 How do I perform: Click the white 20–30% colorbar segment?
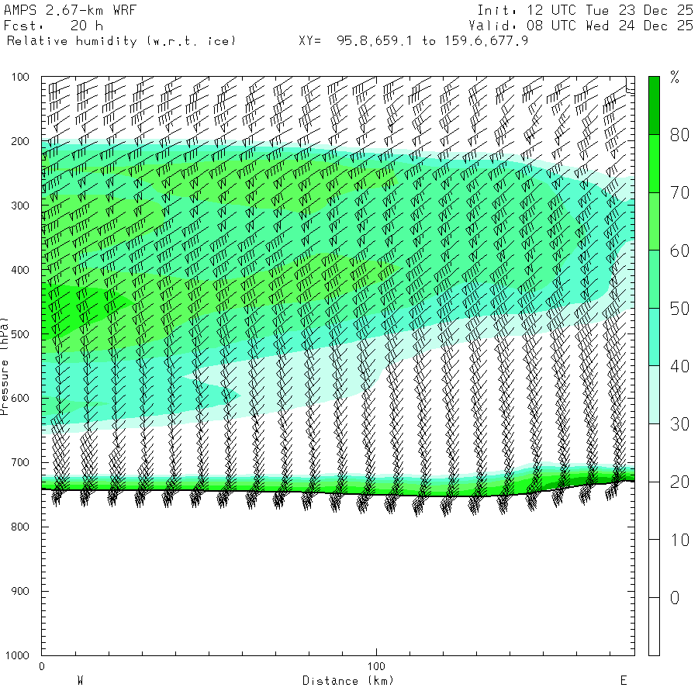click(x=654, y=453)
